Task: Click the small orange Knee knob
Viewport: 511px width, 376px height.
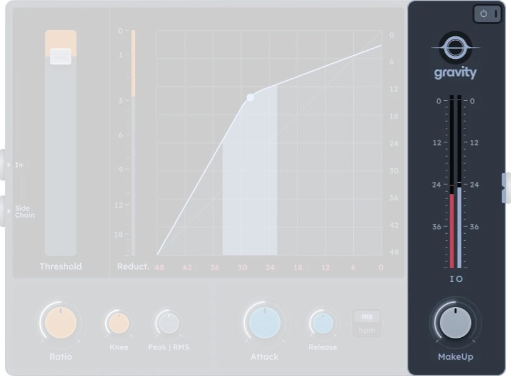Action: coord(118,323)
